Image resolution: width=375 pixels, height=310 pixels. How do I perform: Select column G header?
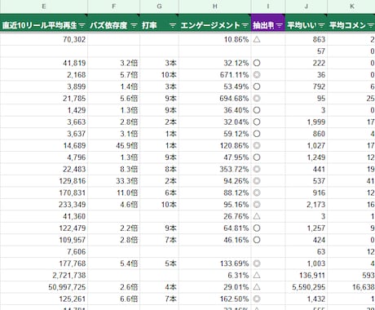pos(159,7)
